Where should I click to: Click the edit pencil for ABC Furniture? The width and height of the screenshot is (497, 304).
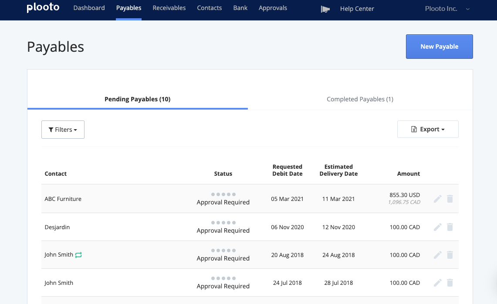pyautogui.click(x=438, y=199)
